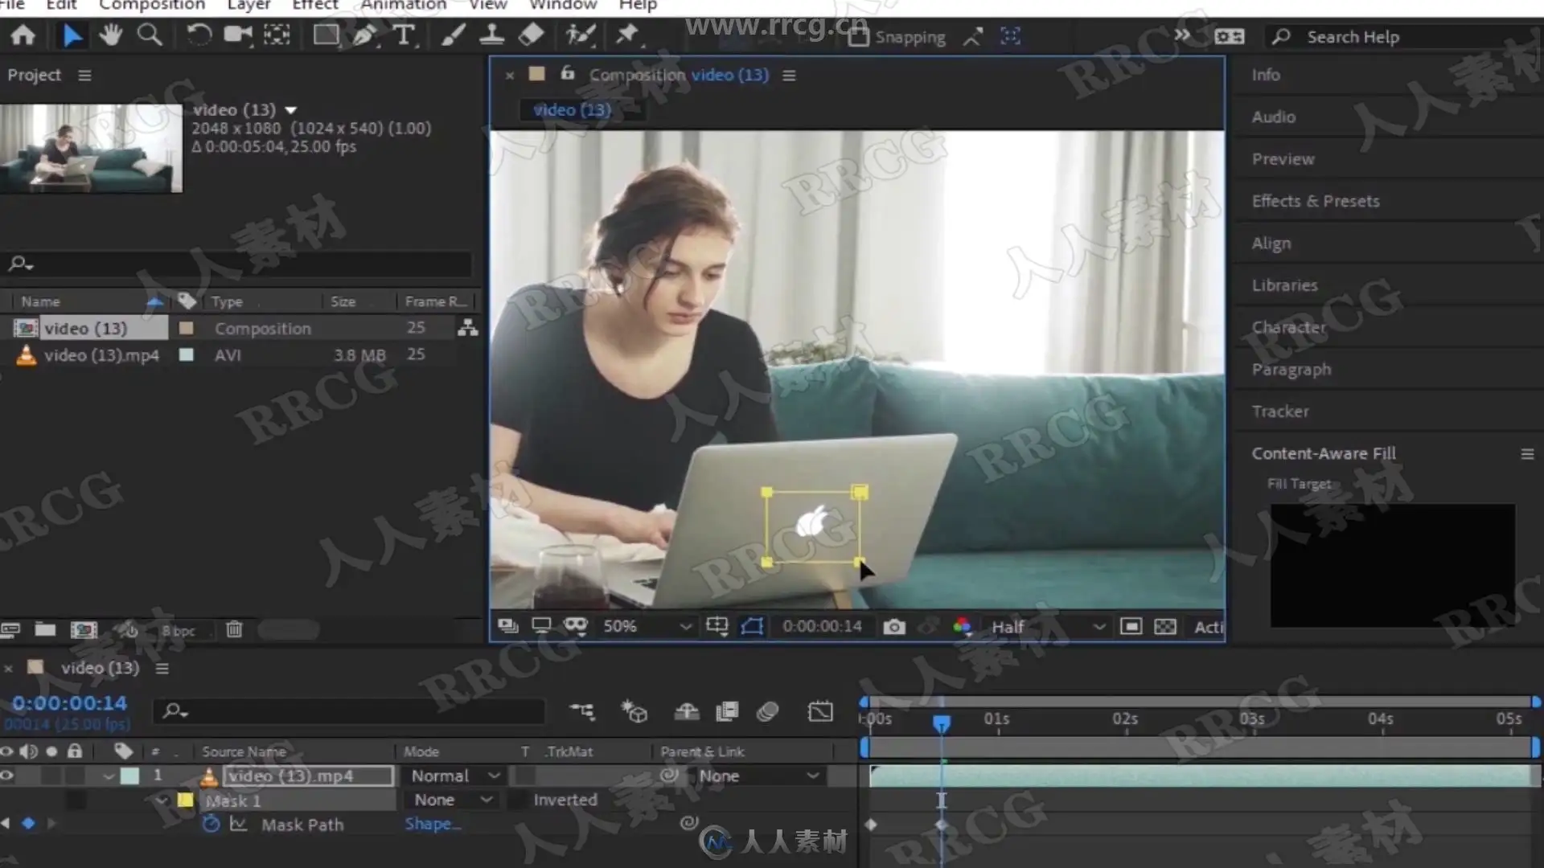Open the Tracker panel
Viewport: 1544px width, 868px height.
coord(1279,411)
